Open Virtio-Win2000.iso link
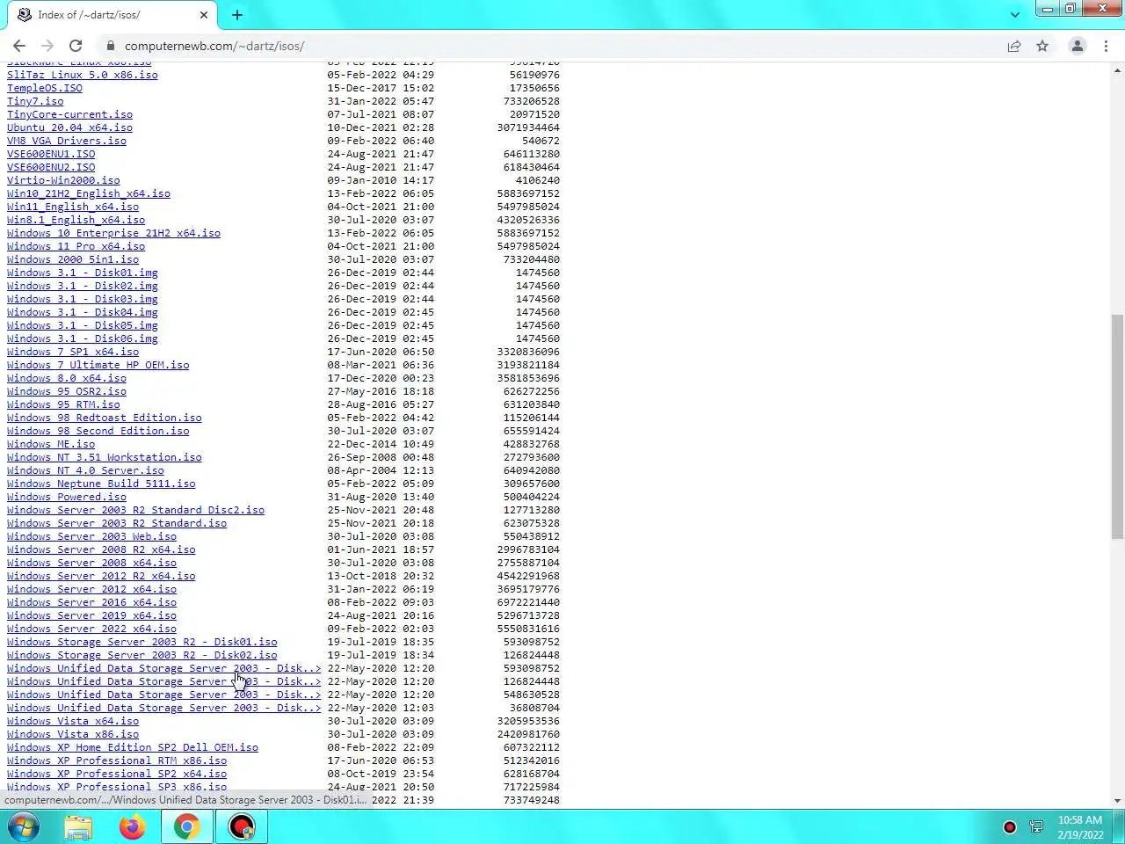1125x844 pixels. click(63, 180)
